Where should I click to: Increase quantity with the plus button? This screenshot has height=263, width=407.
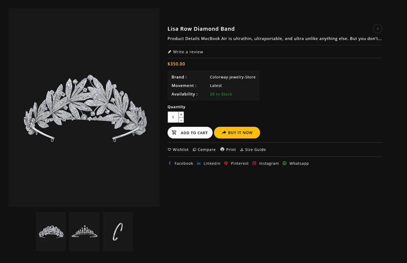coord(181,114)
